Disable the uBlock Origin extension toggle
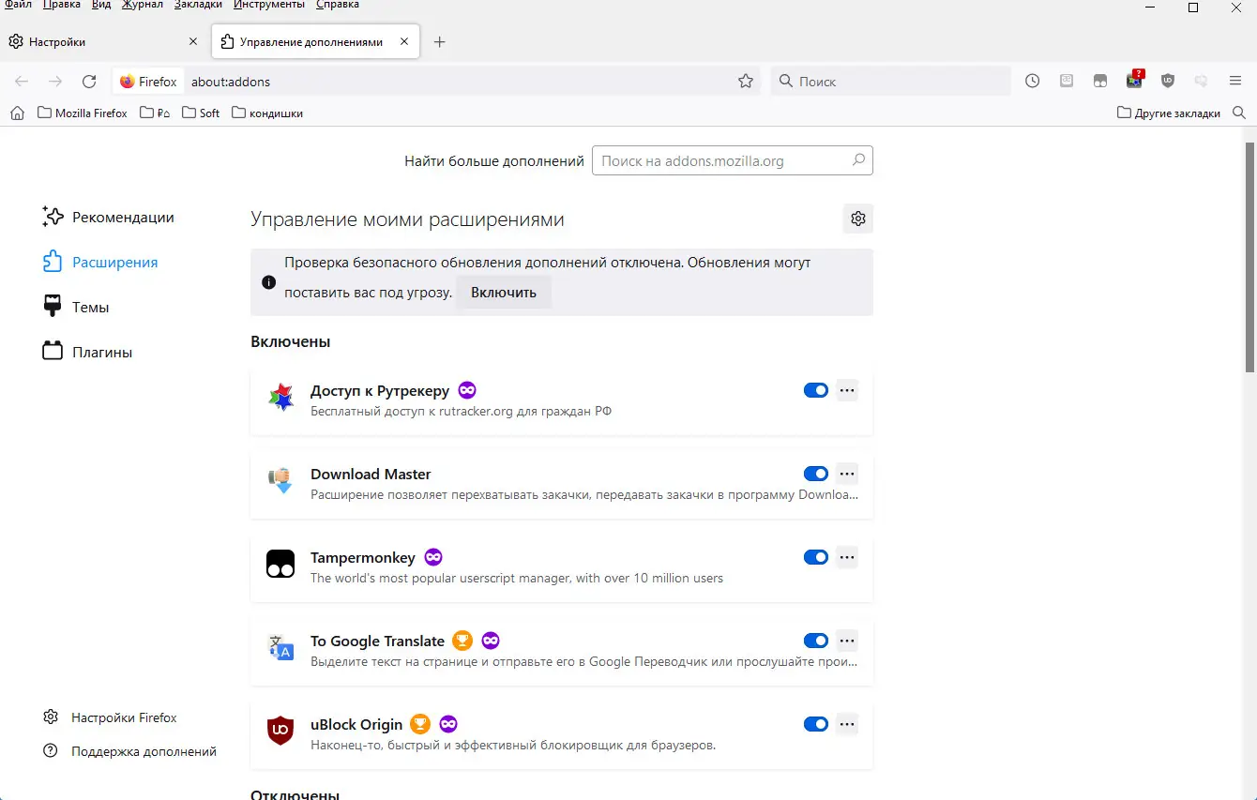1257x800 pixels. (815, 724)
